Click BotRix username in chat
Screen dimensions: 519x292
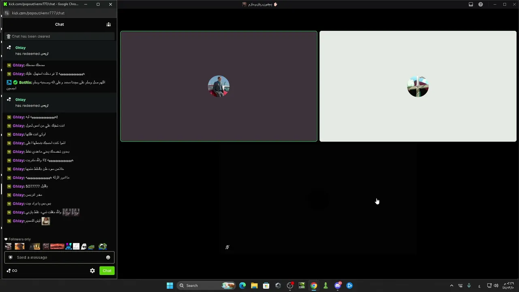[25, 82]
